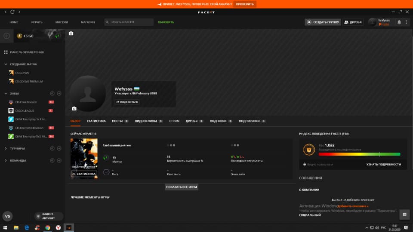Click Показать все игры button
The width and height of the screenshot is (413, 232).
182,187
